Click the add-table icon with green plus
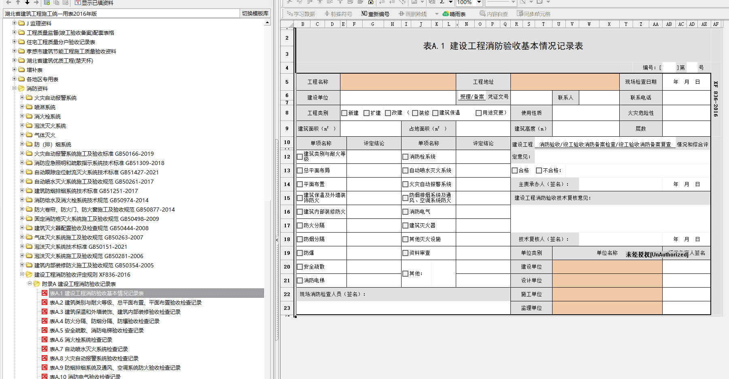 coord(47,2)
